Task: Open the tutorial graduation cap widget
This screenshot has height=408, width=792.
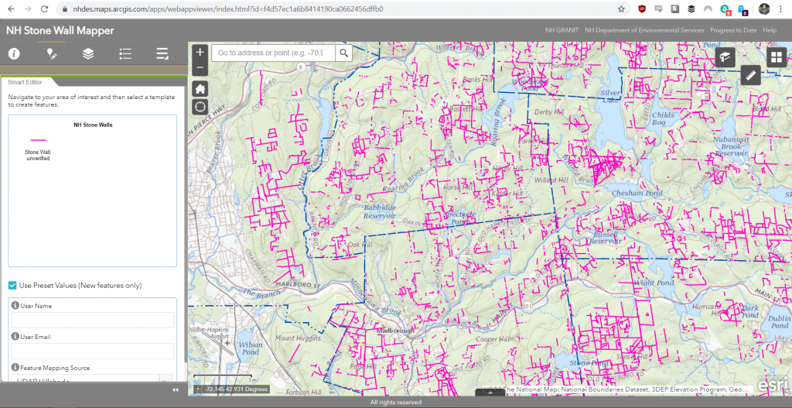Action: click(725, 57)
